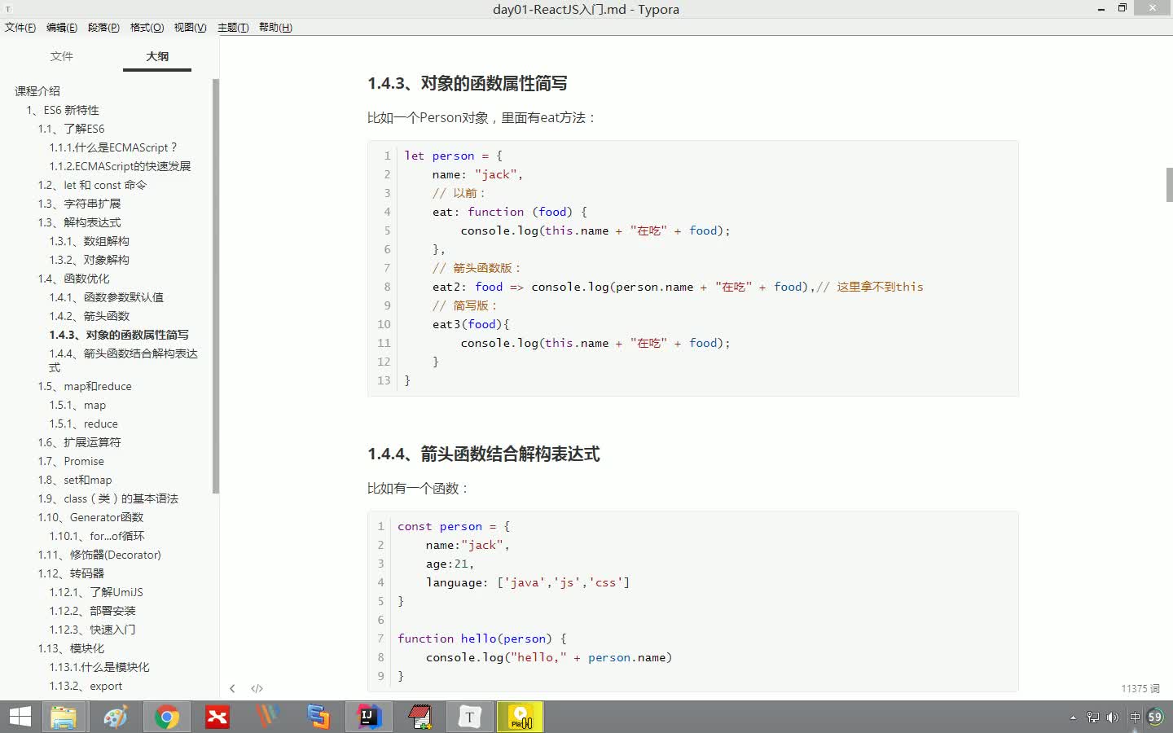Click the 11375 词 word count
This screenshot has width=1173, height=733.
pos(1140,688)
